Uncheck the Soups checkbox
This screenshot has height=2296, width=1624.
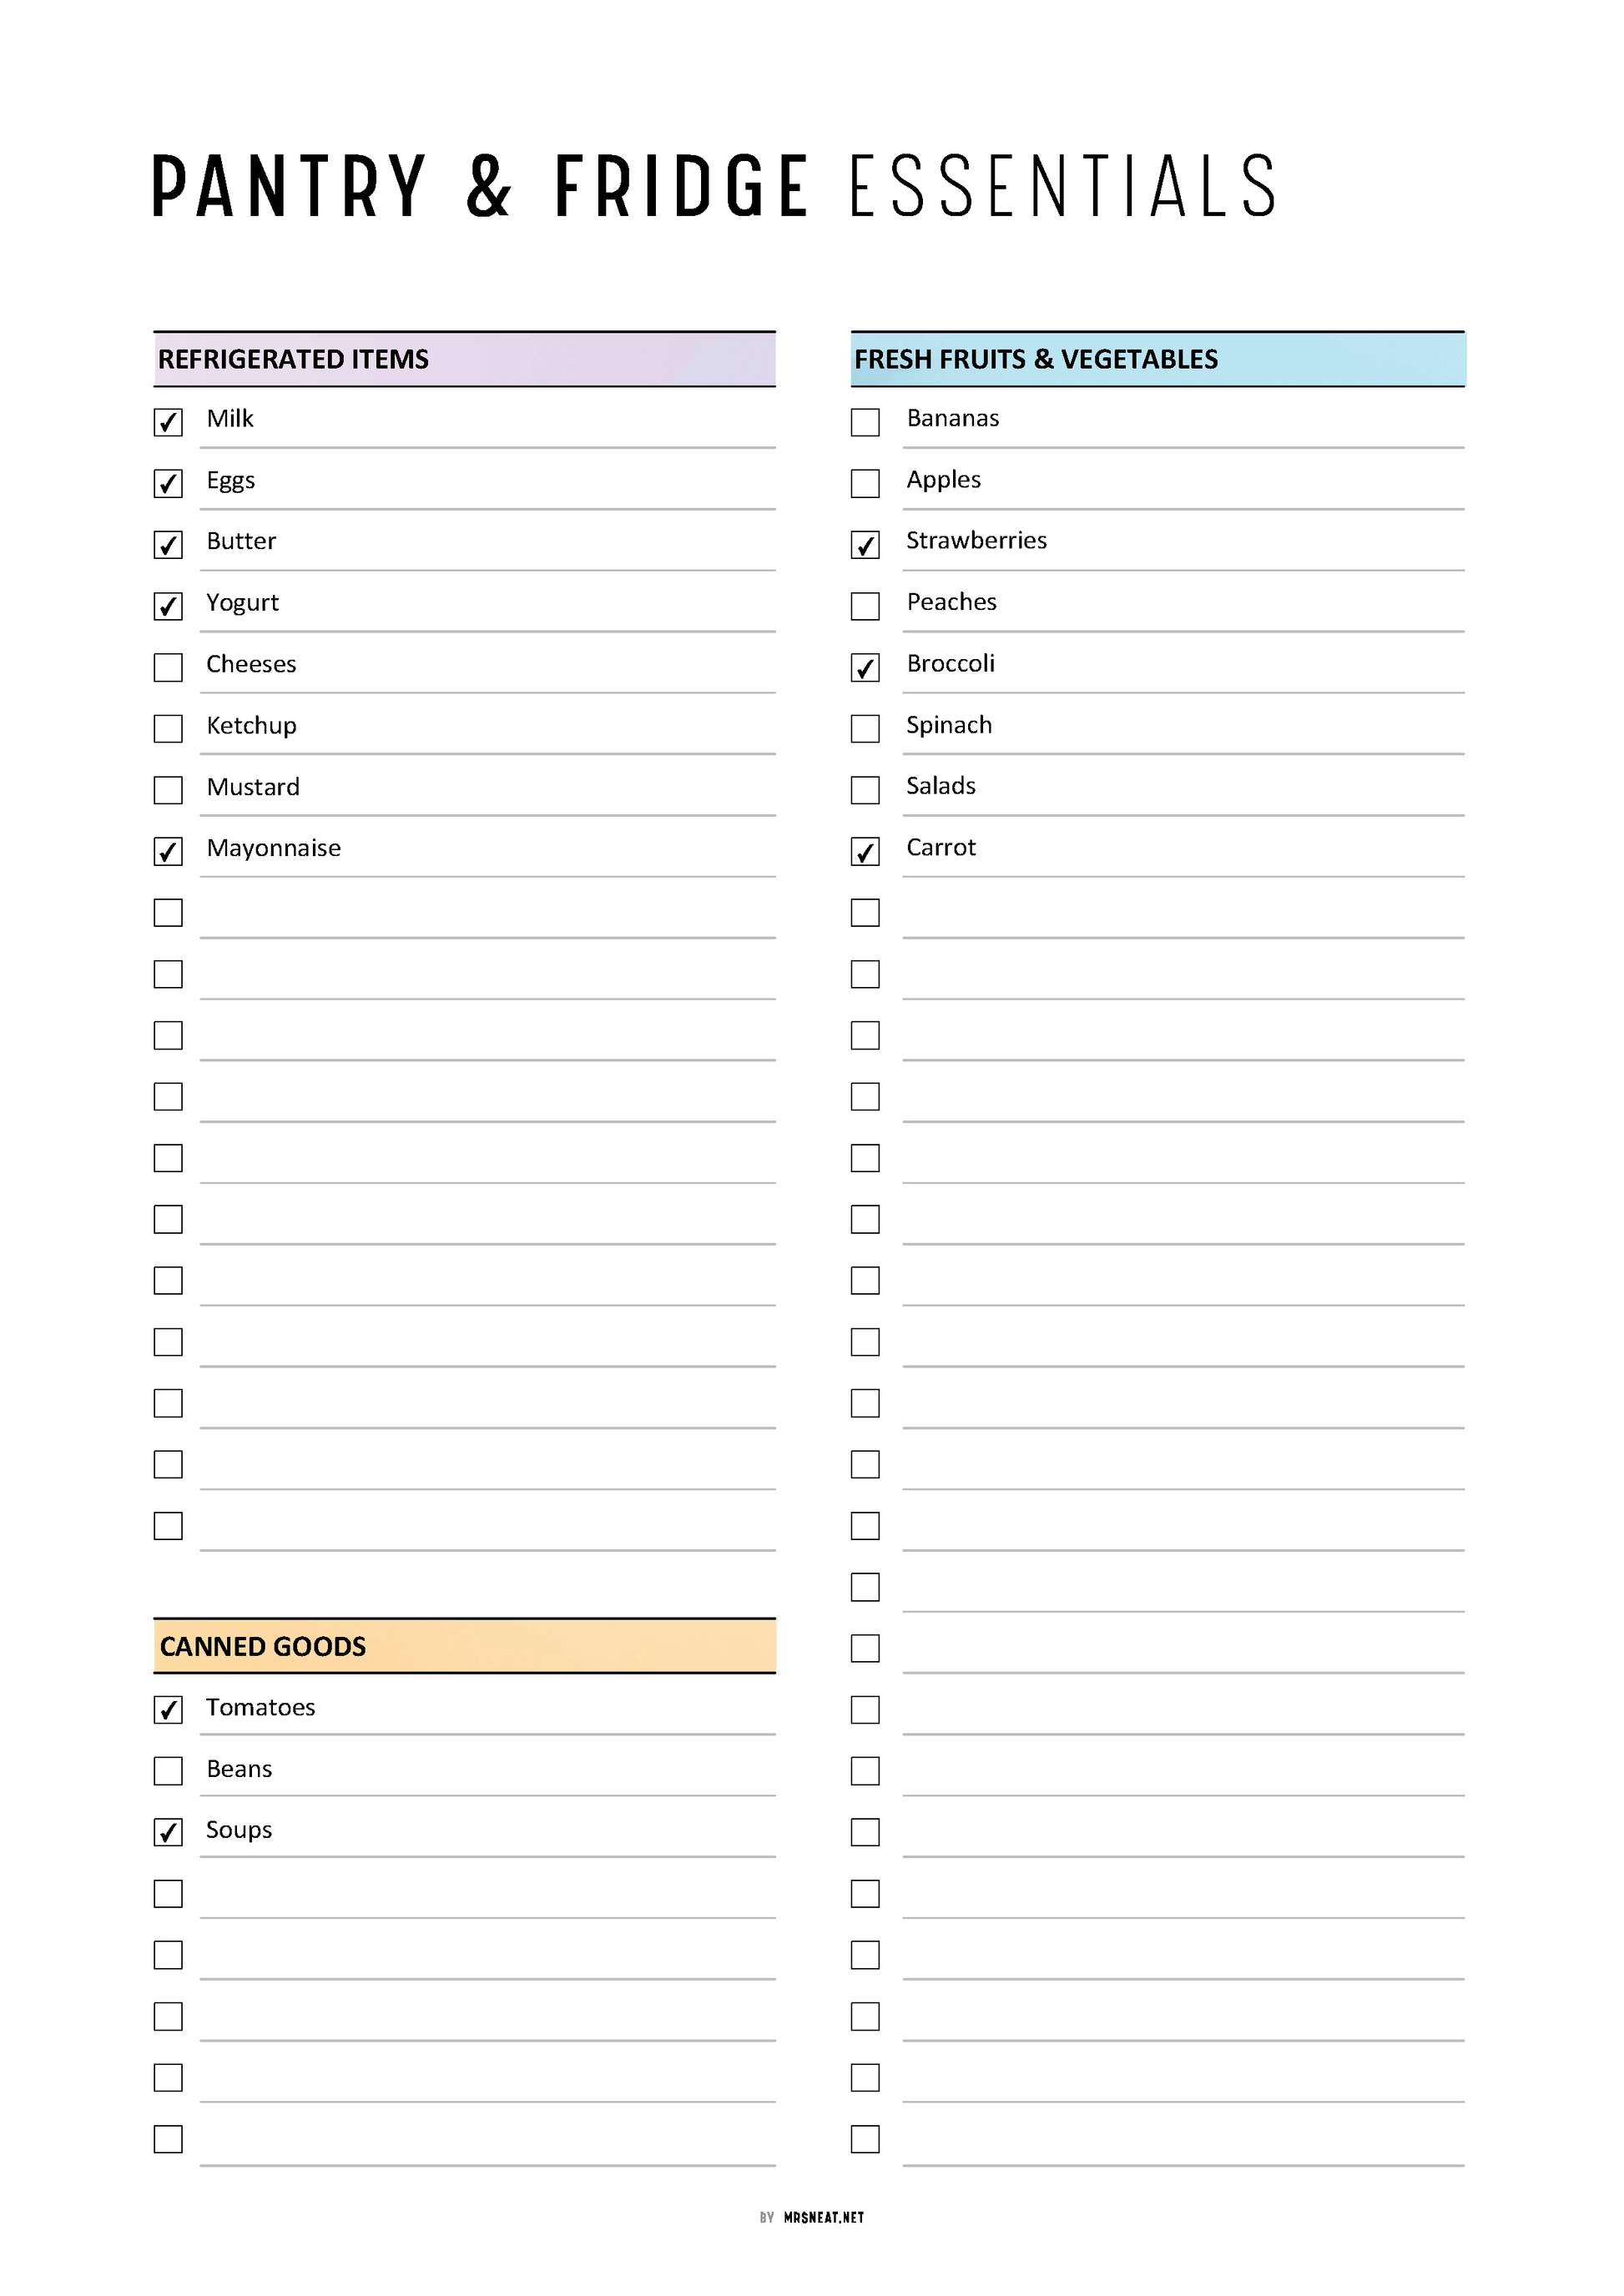tap(168, 1832)
